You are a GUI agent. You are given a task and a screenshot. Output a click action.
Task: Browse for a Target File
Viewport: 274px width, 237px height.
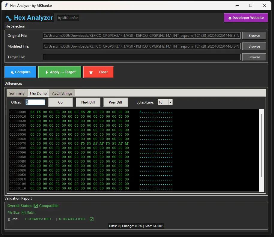[x=254, y=57]
